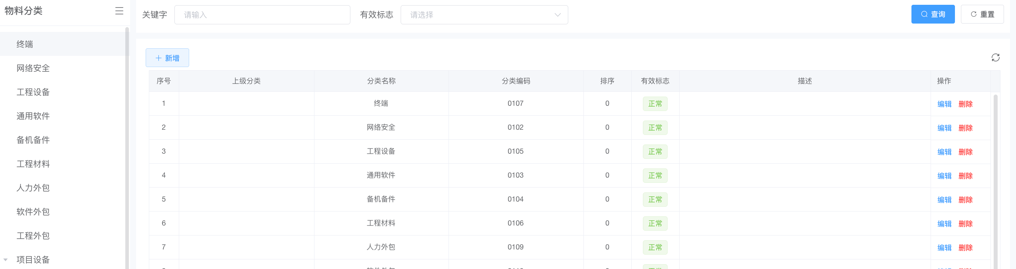Delete the 人力外包 row with code 0109

965,248
